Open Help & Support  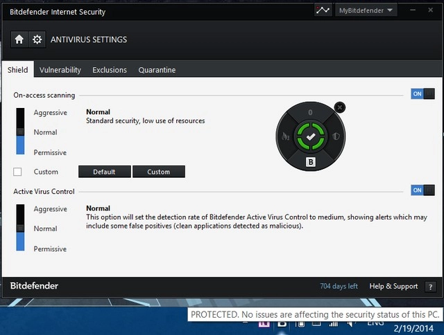coord(393,286)
